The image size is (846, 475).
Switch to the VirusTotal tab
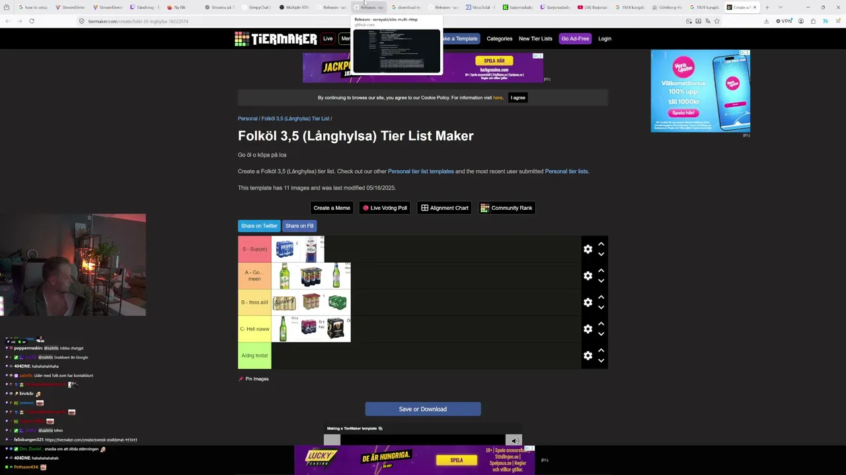481,7
